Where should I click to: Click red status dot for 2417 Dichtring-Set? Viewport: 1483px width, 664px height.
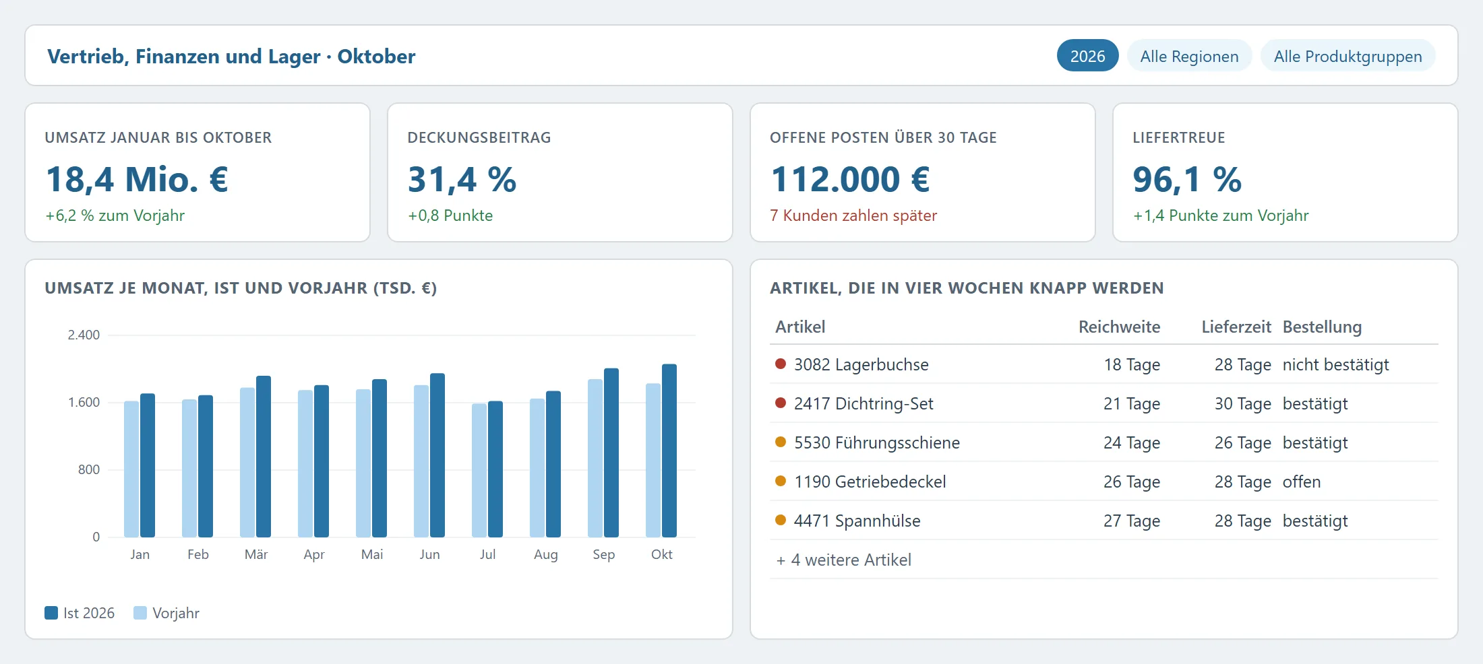point(781,403)
